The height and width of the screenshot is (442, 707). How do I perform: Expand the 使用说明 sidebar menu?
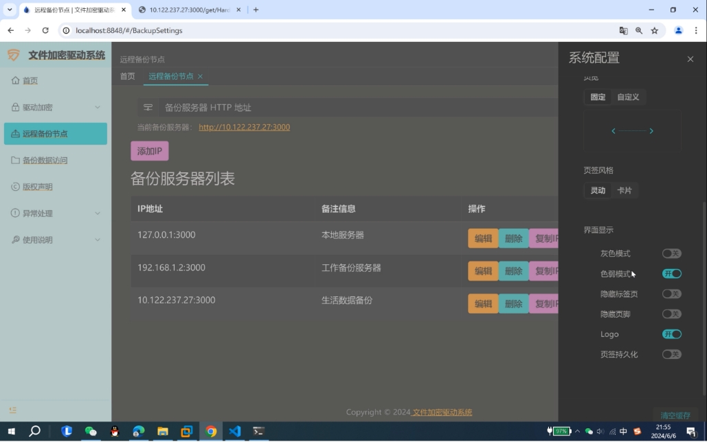[x=56, y=240]
